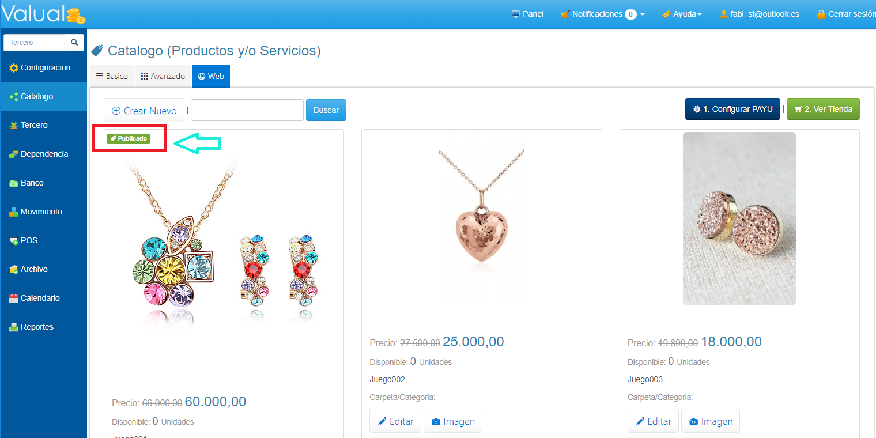Click the 2. Ver Tienda button
Screen dimensions: 876x438
pos(823,109)
